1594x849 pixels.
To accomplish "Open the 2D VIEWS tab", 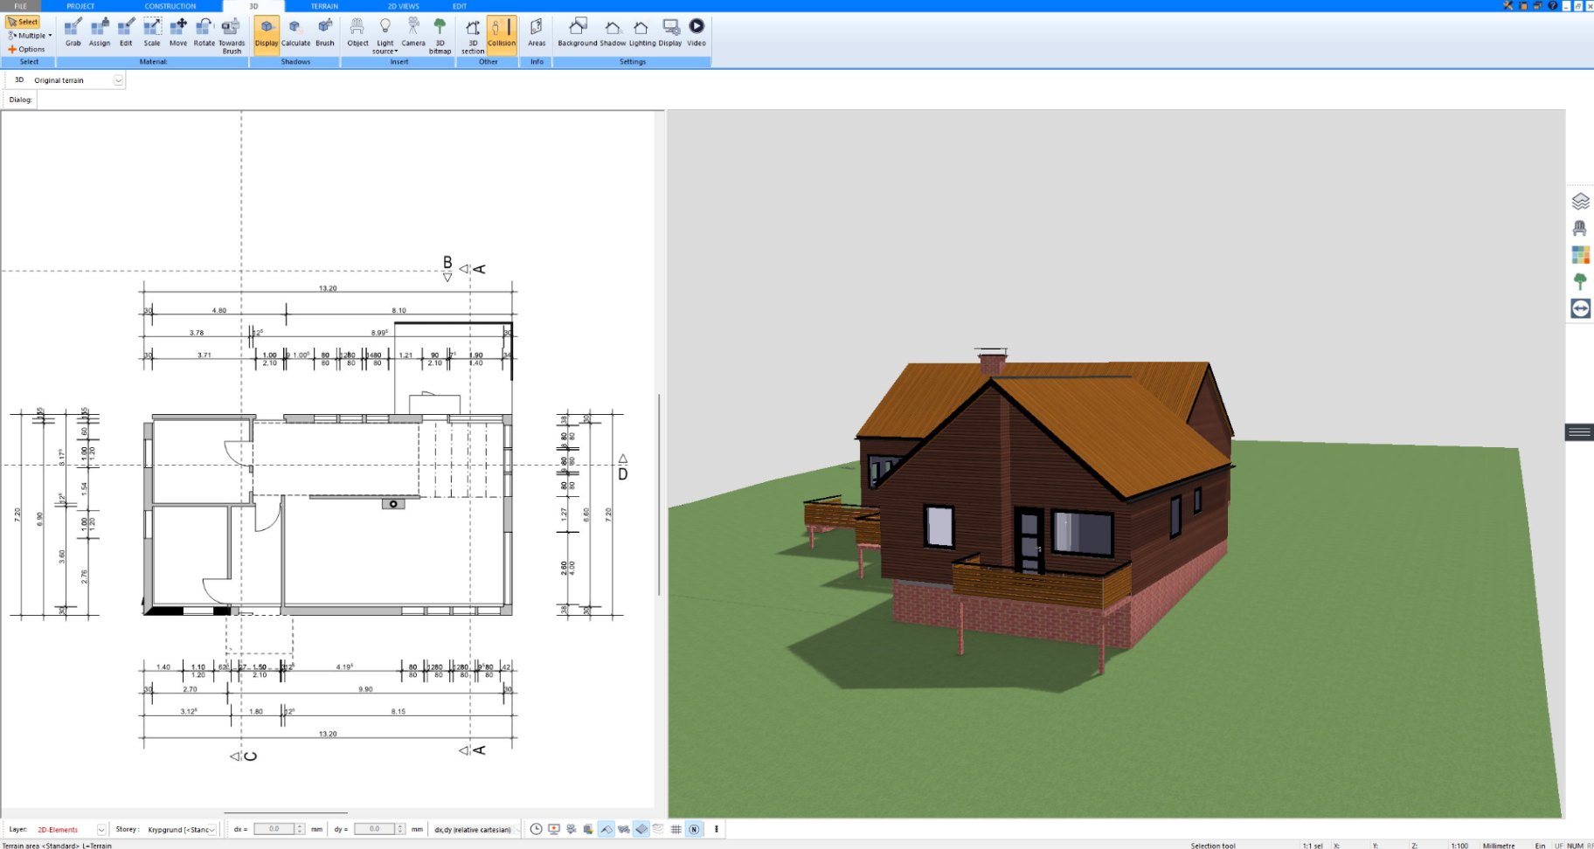I will tap(403, 6).
